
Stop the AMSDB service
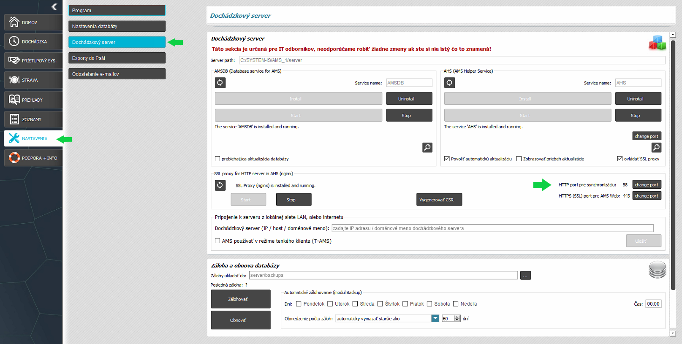[409, 115]
